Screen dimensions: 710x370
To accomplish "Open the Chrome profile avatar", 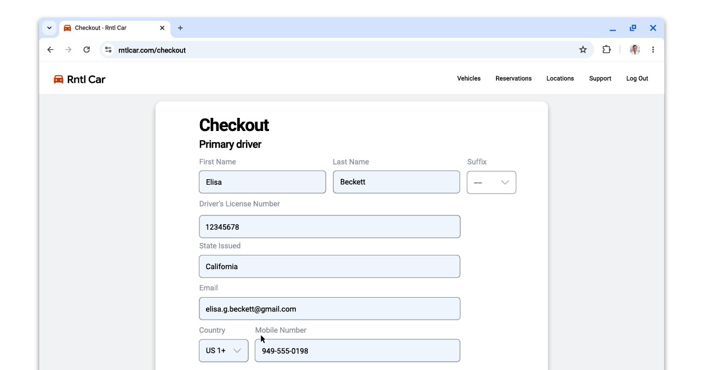I will coord(634,50).
